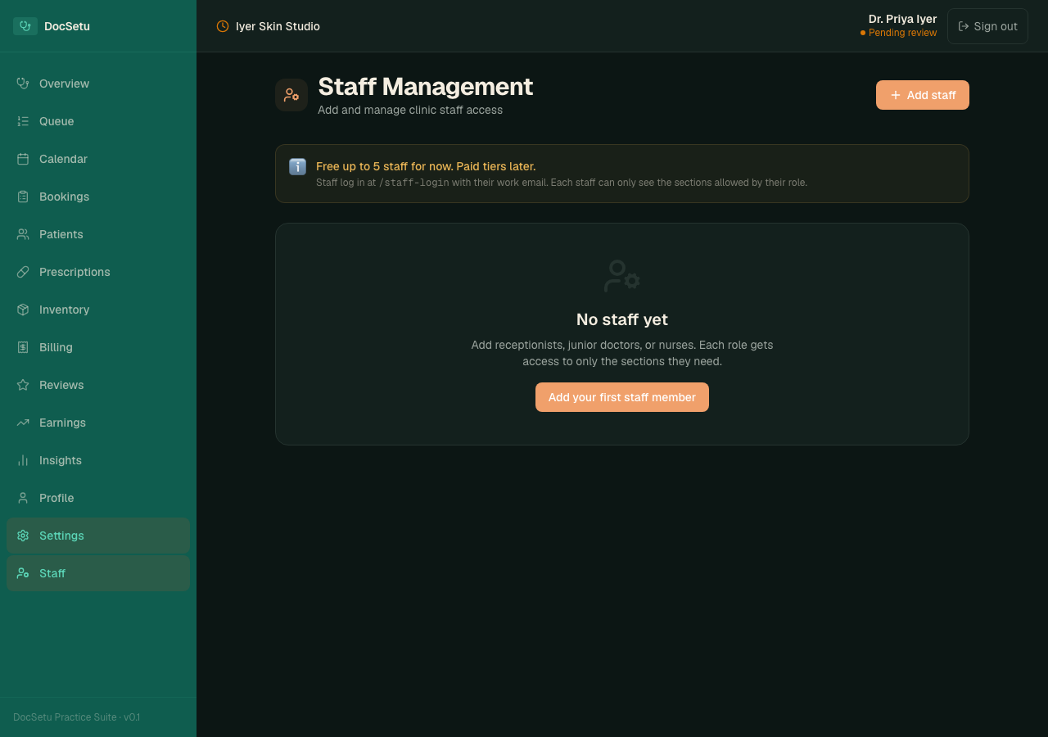Click the sign-out arrow icon
Image resolution: width=1048 pixels, height=737 pixels.
(964, 26)
